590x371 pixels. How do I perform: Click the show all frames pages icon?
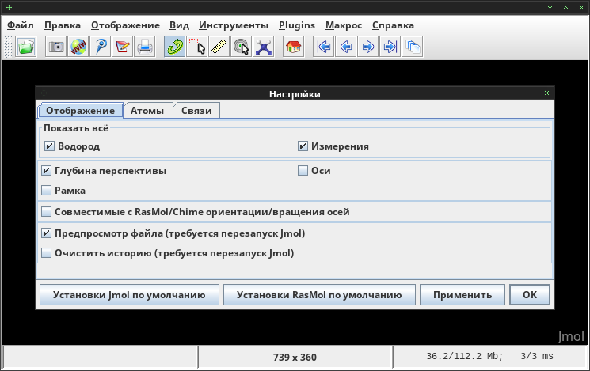[413, 47]
